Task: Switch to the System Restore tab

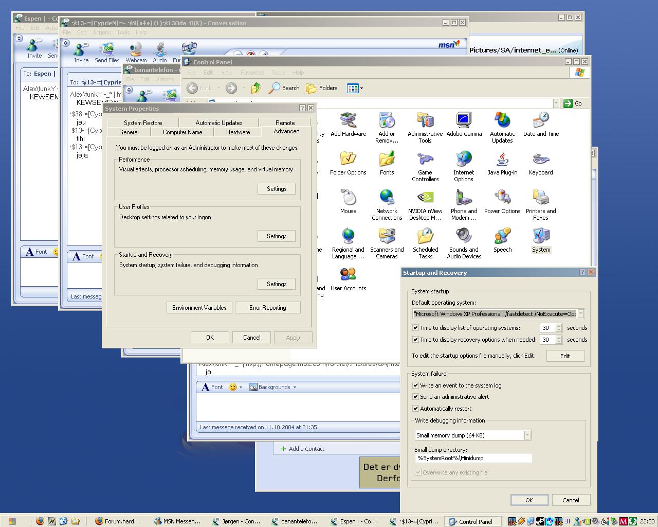Action: tap(143, 123)
